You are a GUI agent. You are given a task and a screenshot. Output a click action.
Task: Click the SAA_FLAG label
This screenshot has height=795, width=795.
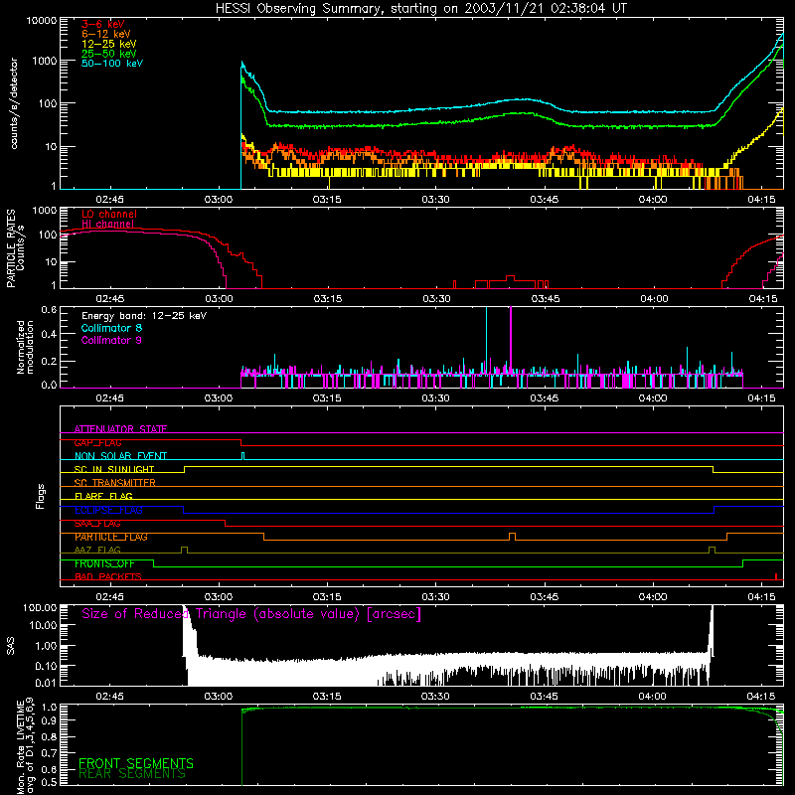coord(97,524)
